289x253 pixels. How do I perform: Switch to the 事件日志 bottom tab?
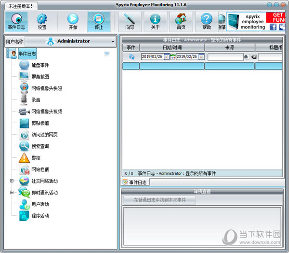tap(135, 182)
